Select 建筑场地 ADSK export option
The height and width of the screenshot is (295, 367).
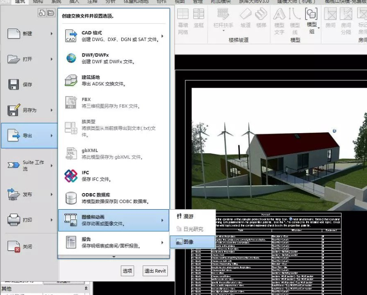tap(114, 80)
